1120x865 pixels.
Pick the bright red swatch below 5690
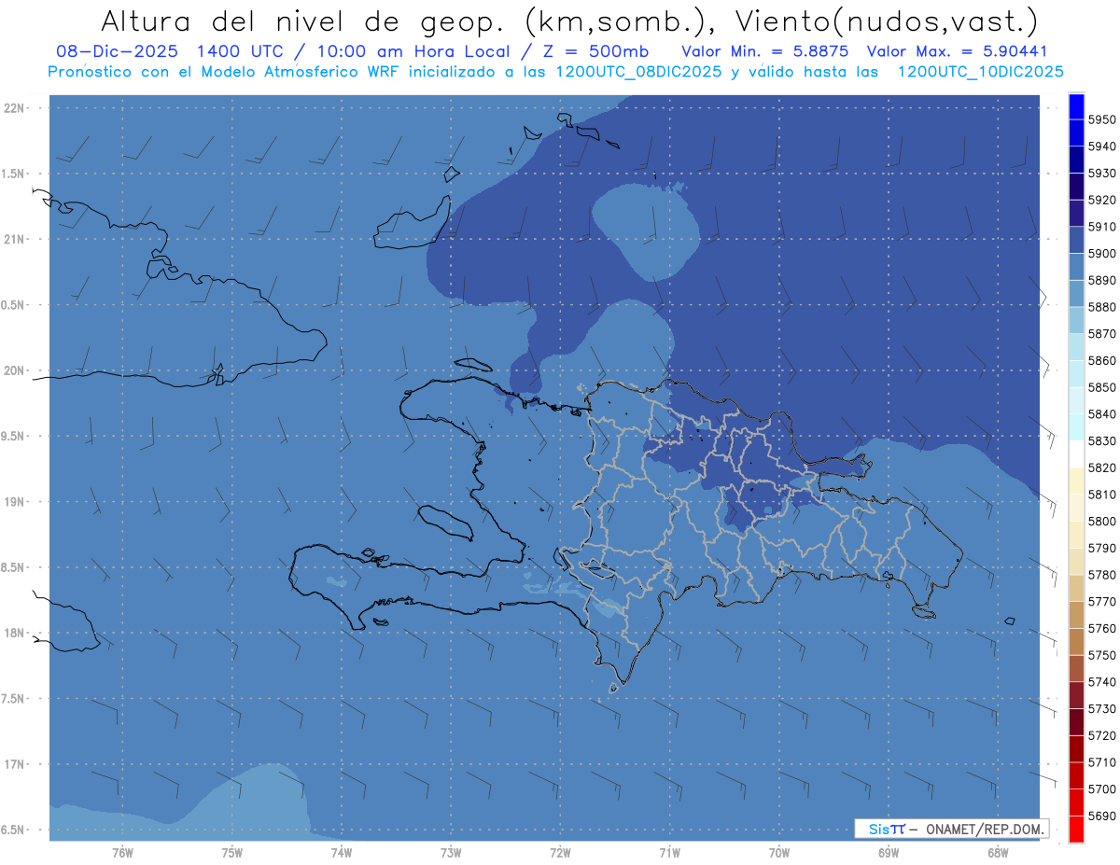click(1076, 829)
